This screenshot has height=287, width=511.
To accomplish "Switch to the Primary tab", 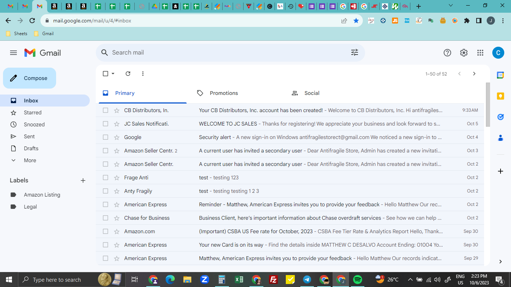I will pyautogui.click(x=143, y=93).
